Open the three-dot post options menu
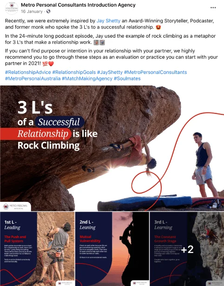The width and height of the screenshot is (224, 286). pyautogui.click(x=213, y=7)
